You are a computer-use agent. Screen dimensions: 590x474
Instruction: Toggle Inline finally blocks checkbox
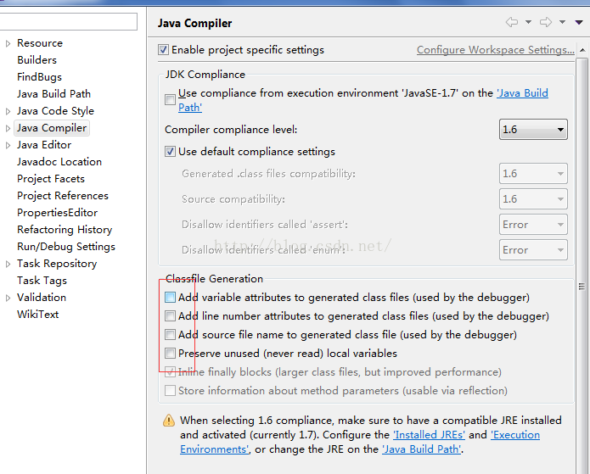170,371
